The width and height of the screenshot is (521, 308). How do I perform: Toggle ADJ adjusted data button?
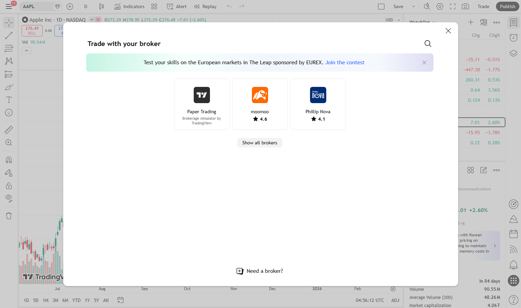click(x=395, y=300)
